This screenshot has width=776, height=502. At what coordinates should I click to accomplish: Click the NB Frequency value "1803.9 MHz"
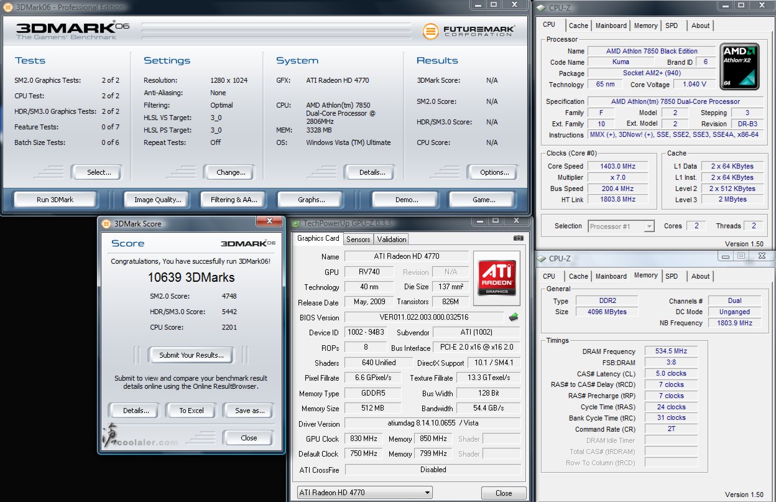point(734,323)
